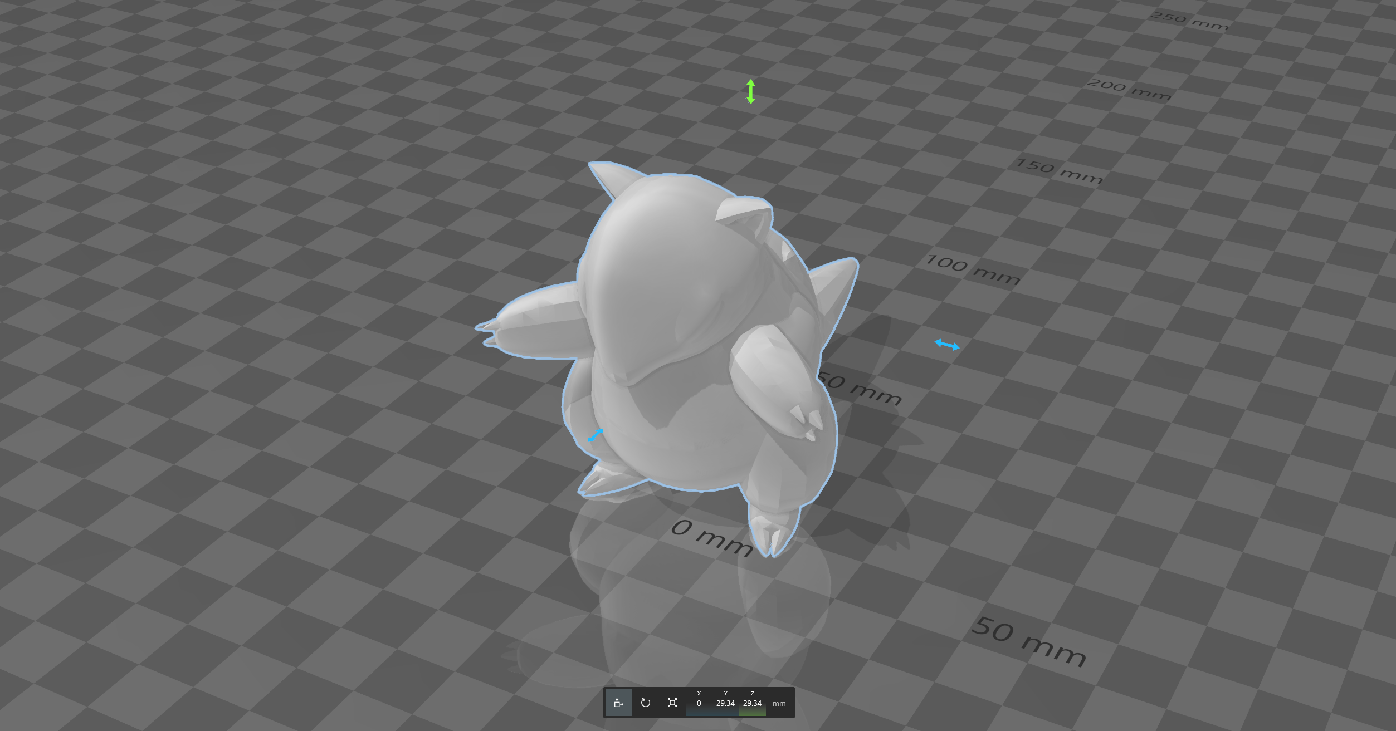Click the X position field showing 0

699,703
